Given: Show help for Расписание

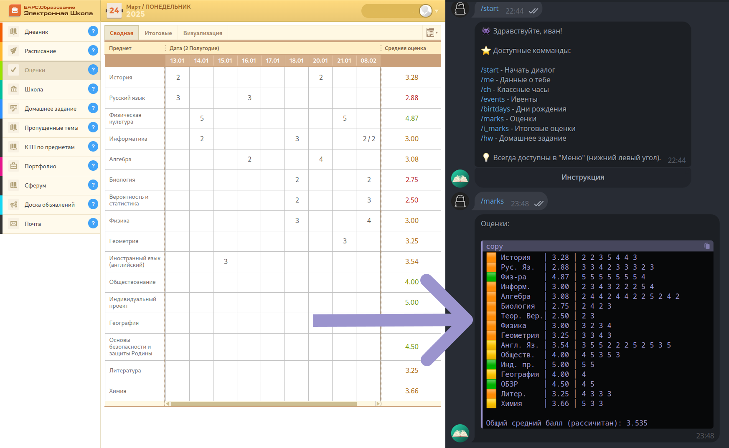Looking at the screenshot, I should 93,51.
